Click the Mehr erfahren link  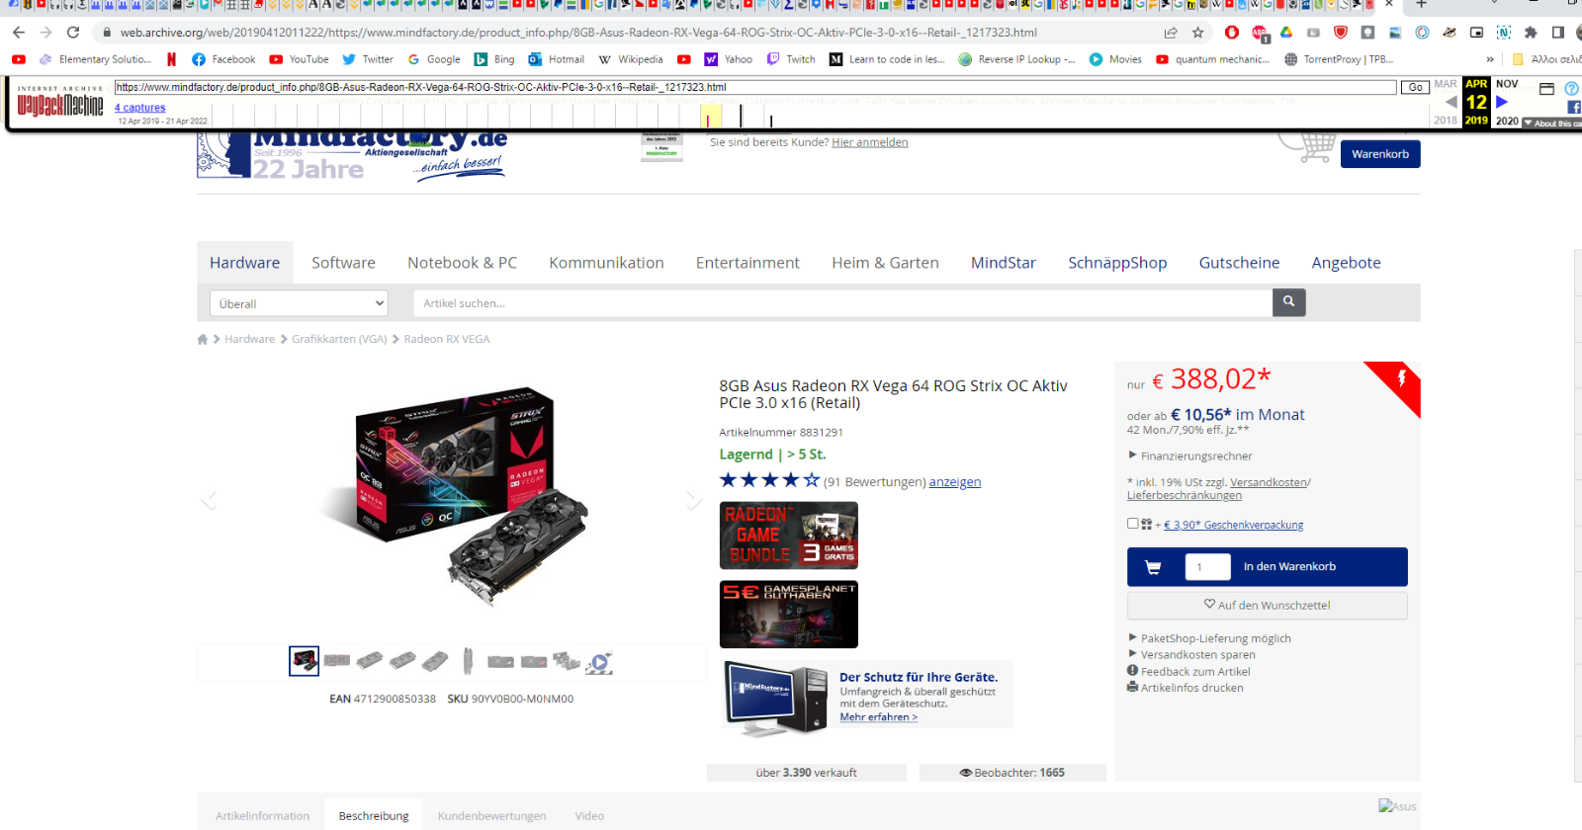[x=878, y=717]
